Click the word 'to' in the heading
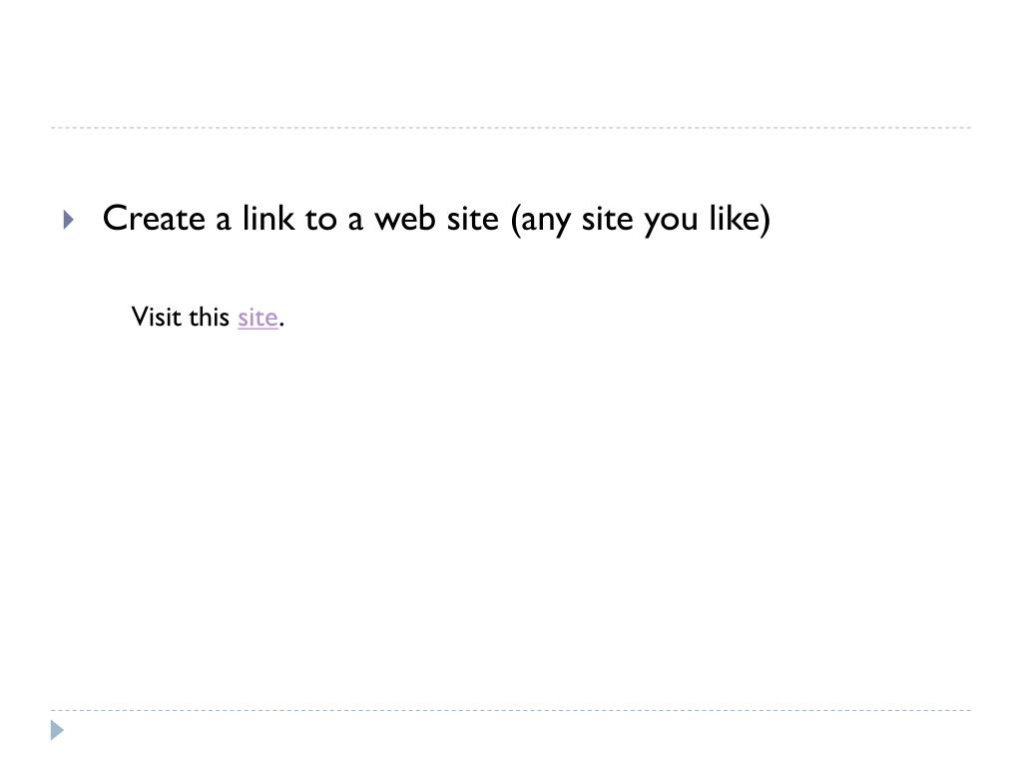The width and height of the screenshot is (1022, 767). point(320,220)
